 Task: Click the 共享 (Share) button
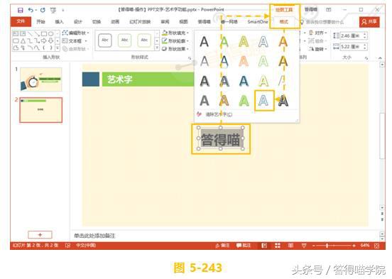coord(369,22)
